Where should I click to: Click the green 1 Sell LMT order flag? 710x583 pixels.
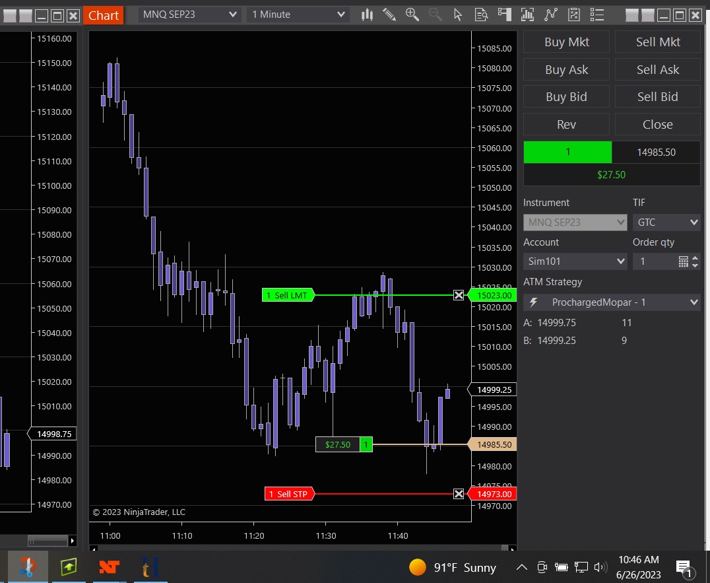(x=288, y=295)
